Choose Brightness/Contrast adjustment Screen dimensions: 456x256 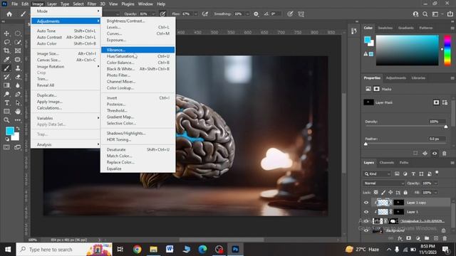[x=138, y=21]
